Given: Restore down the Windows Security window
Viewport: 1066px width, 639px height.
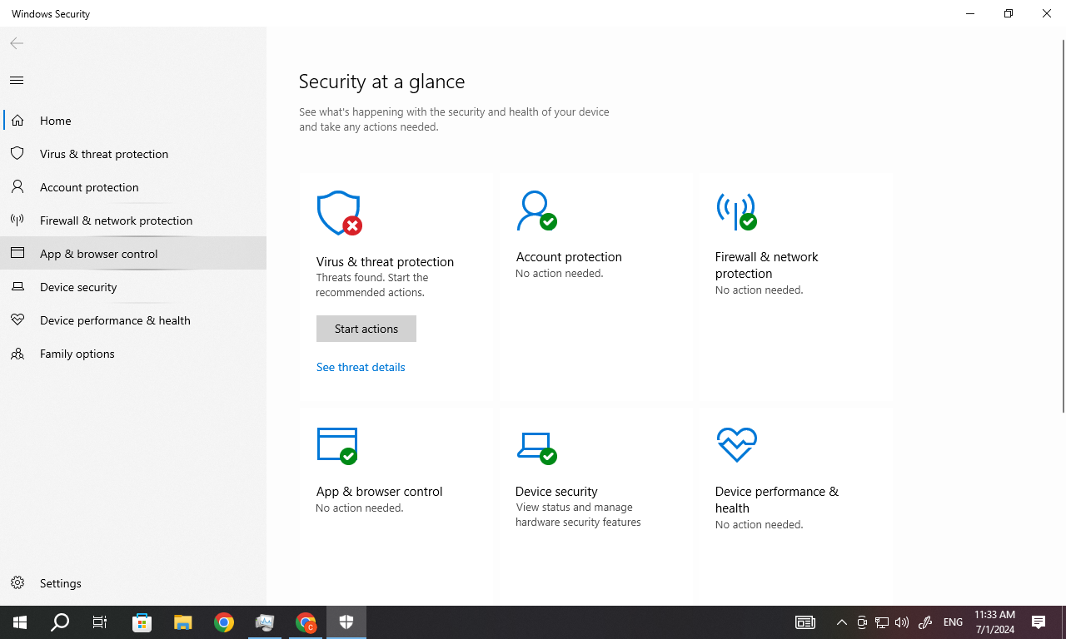Looking at the screenshot, I should [x=1009, y=13].
